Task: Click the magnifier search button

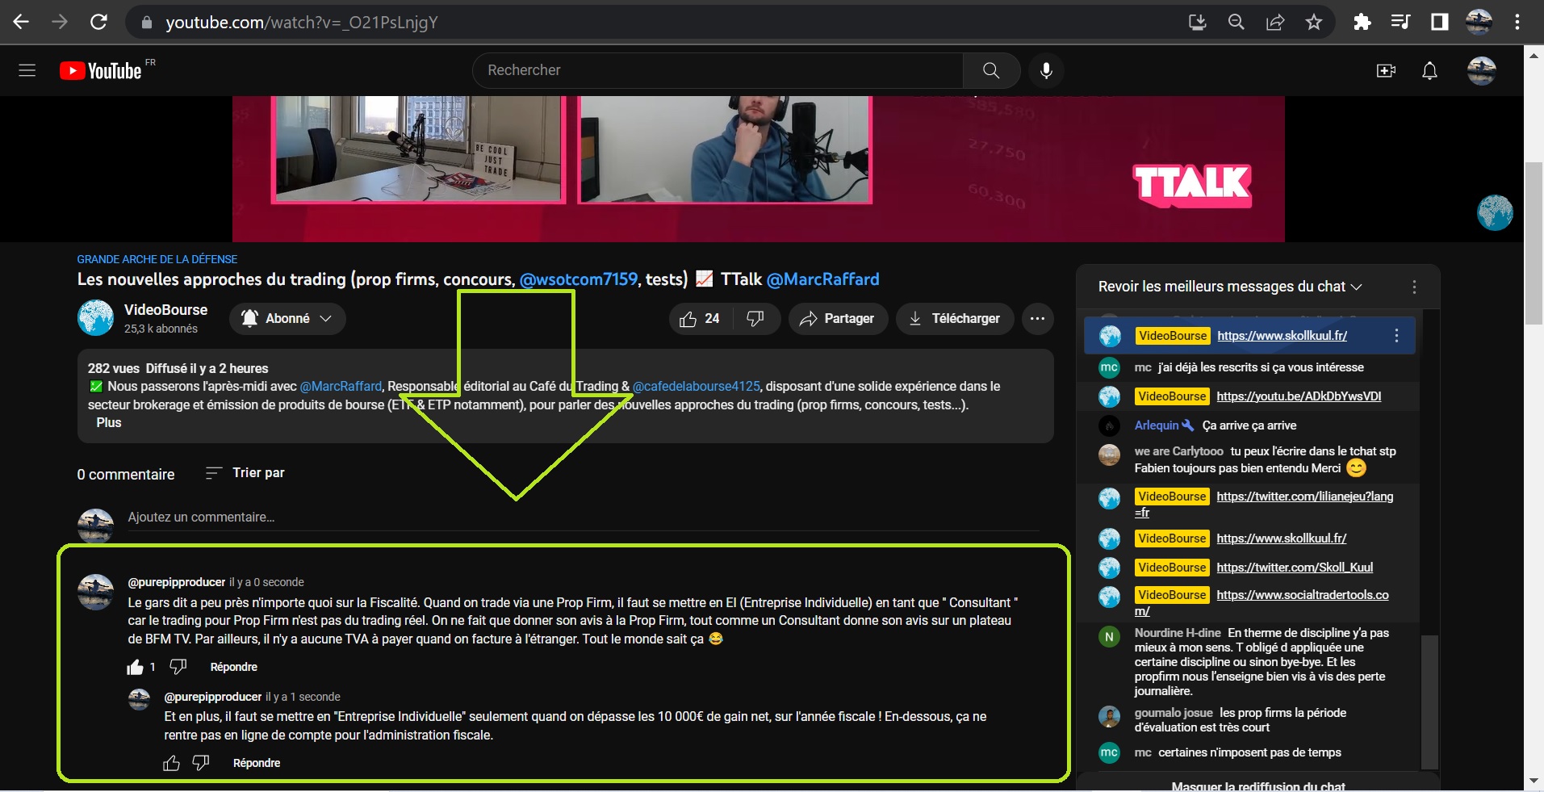Action: click(x=991, y=70)
